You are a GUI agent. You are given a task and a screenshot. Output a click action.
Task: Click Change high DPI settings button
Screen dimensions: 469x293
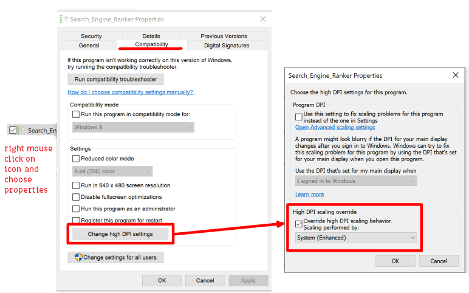(x=120, y=234)
